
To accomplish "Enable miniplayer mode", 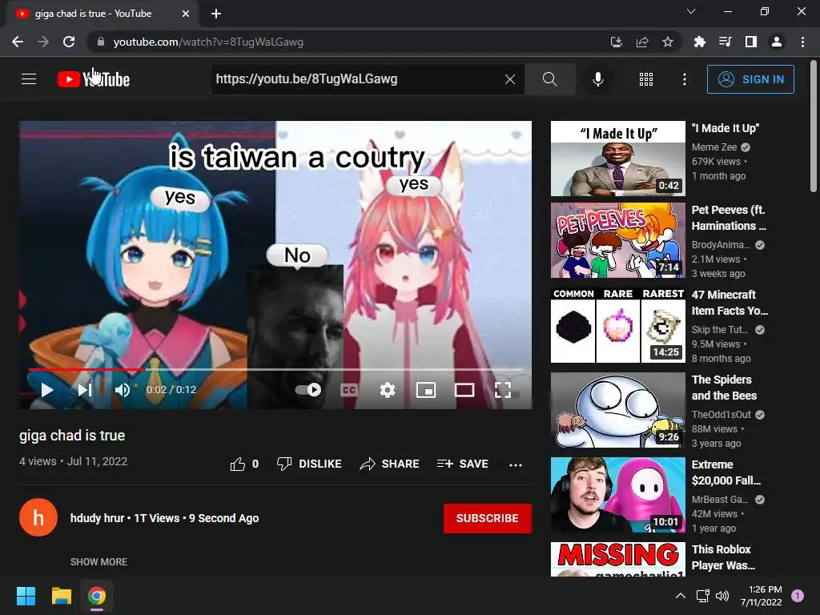I will pos(426,390).
